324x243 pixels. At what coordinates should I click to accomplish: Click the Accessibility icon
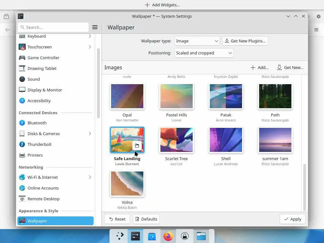(x=22, y=101)
